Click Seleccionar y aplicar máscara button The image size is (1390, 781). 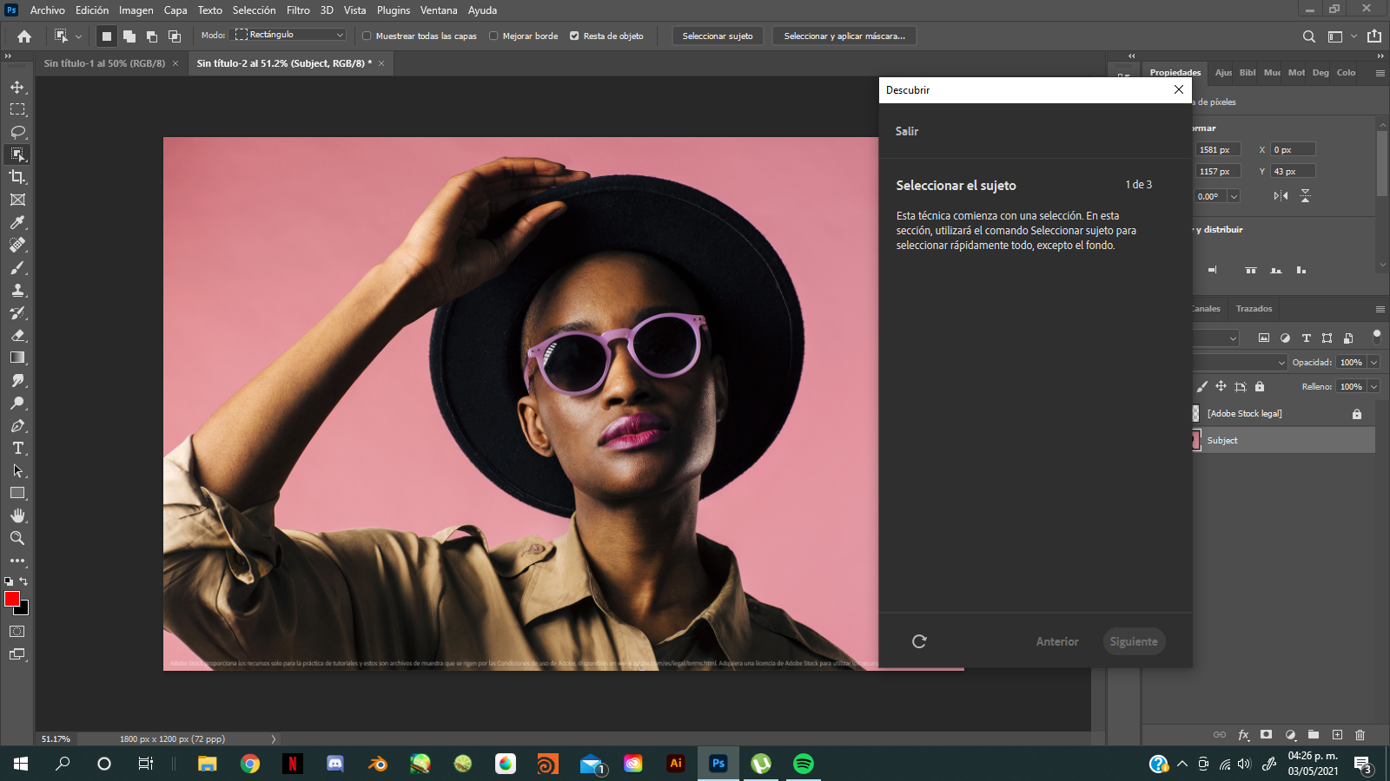pos(844,36)
